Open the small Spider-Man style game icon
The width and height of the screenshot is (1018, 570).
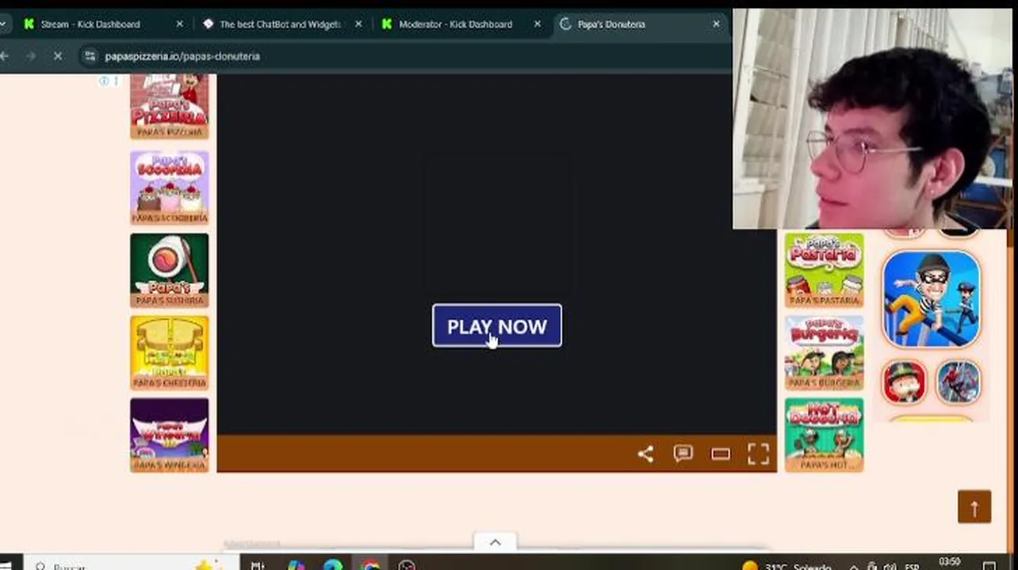959,382
